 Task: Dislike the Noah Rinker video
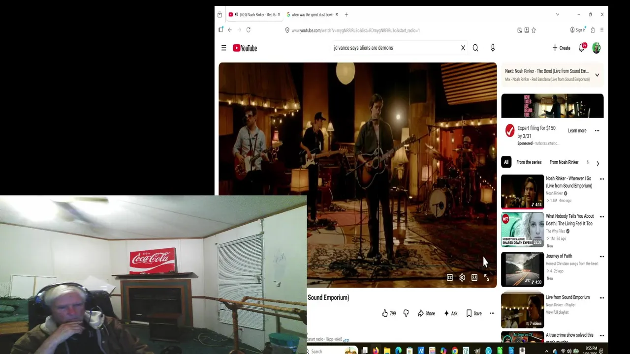pos(406,313)
